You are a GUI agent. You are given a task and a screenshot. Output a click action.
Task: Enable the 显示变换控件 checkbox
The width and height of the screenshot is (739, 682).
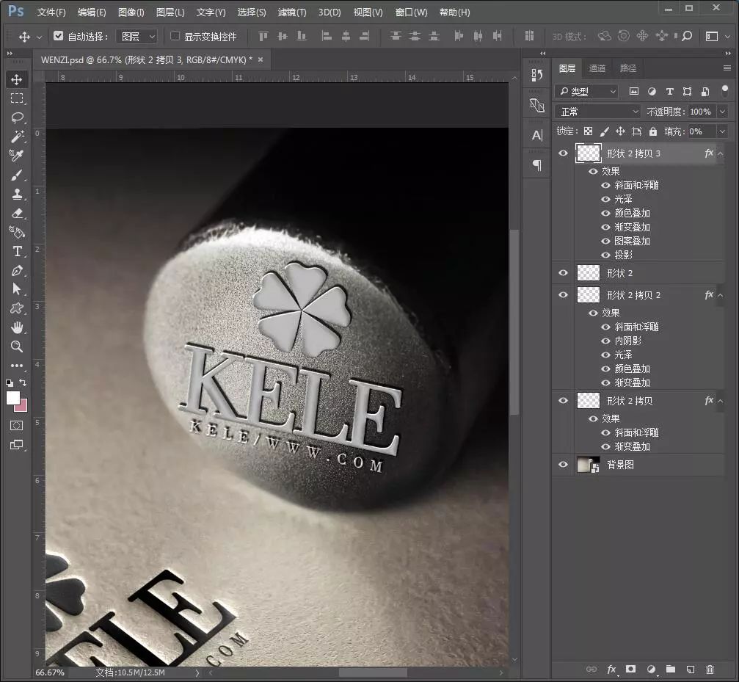click(175, 36)
